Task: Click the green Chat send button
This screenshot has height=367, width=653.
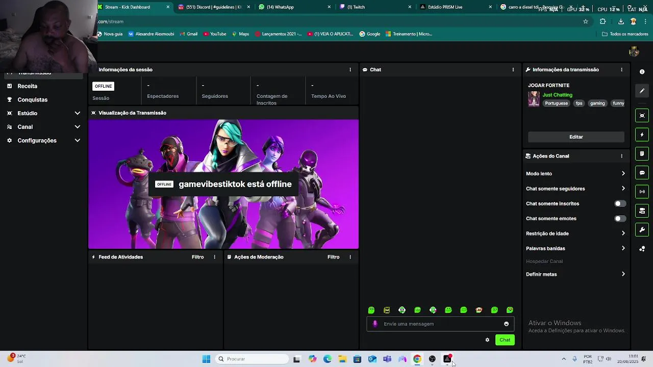Action: tap(505, 340)
